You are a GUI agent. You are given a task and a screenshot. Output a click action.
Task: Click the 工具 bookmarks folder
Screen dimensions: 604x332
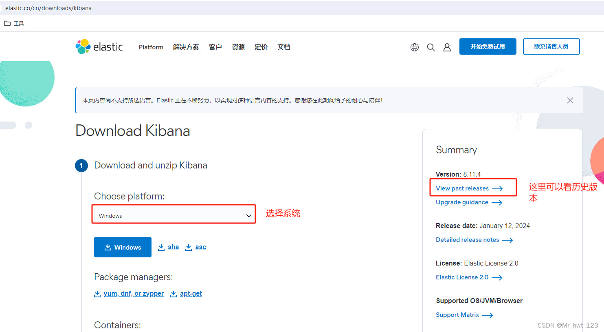(x=14, y=23)
